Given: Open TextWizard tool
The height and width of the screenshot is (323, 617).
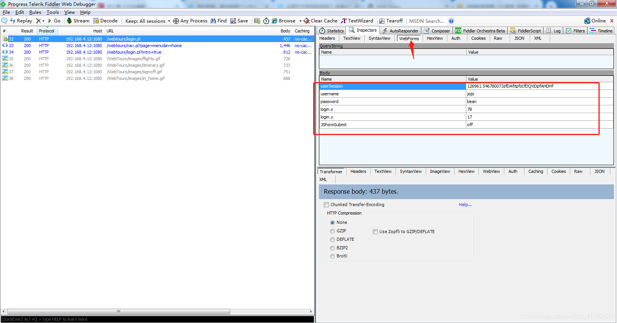Looking at the screenshot, I should pyautogui.click(x=357, y=21).
